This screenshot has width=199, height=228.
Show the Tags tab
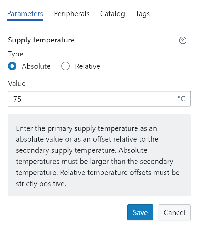pyautogui.click(x=143, y=14)
